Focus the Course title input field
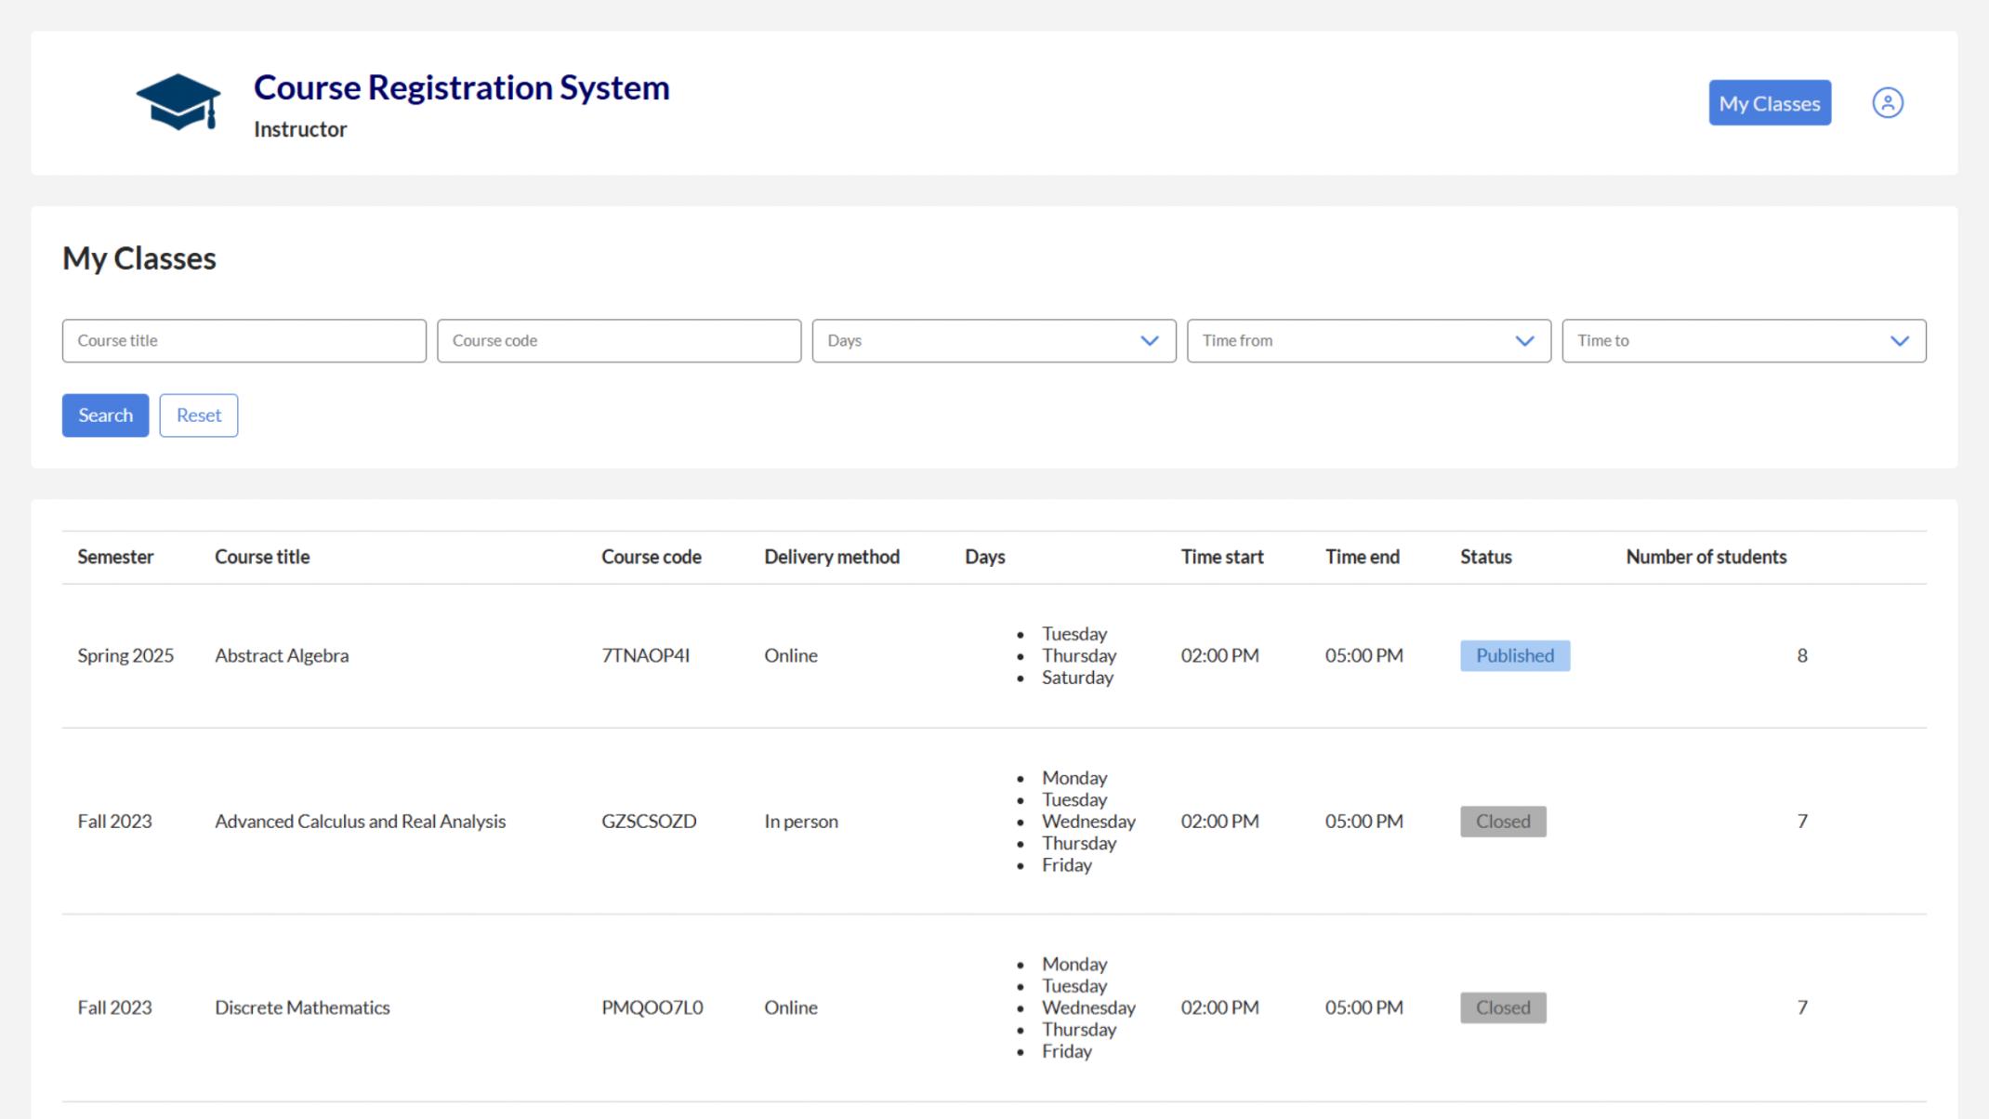This screenshot has width=1989, height=1119. pyautogui.click(x=244, y=341)
